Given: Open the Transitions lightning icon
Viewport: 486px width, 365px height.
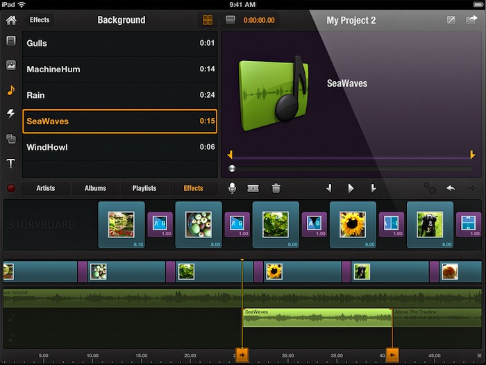Looking at the screenshot, I should (x=11, y=114).
